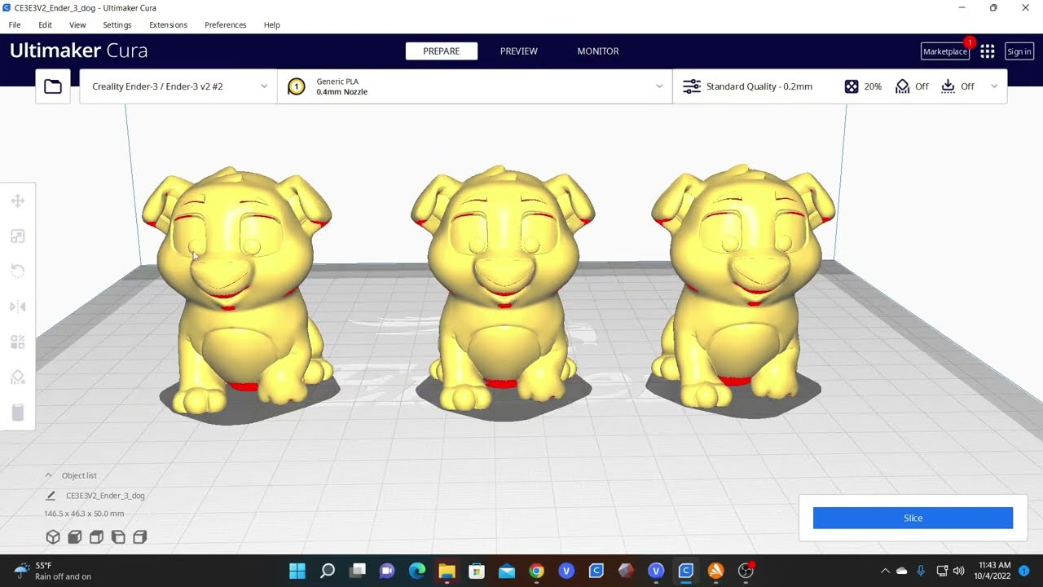Select the Scale tool in left toolbar
Image resolution: width=1043 pixels, height=587 pixels.
pyautogui.click(x=18, y=236)
